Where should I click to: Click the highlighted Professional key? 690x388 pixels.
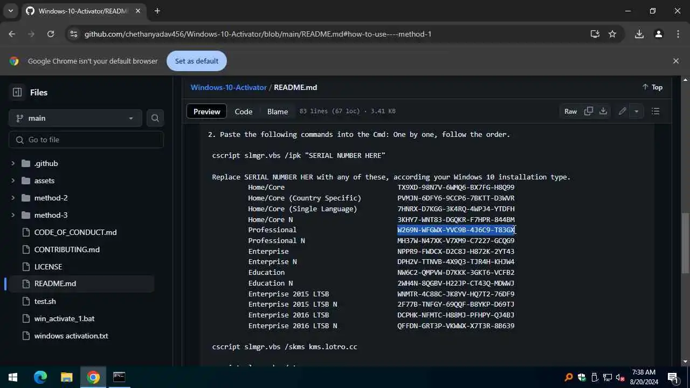tap(456, 230)
